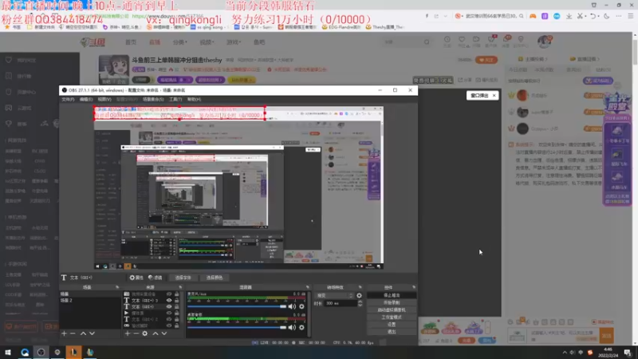The height and width of the screenshot is (359, 638).
Task: Open OBS 编辑(E) menu
Action: (x=86, y=99)
